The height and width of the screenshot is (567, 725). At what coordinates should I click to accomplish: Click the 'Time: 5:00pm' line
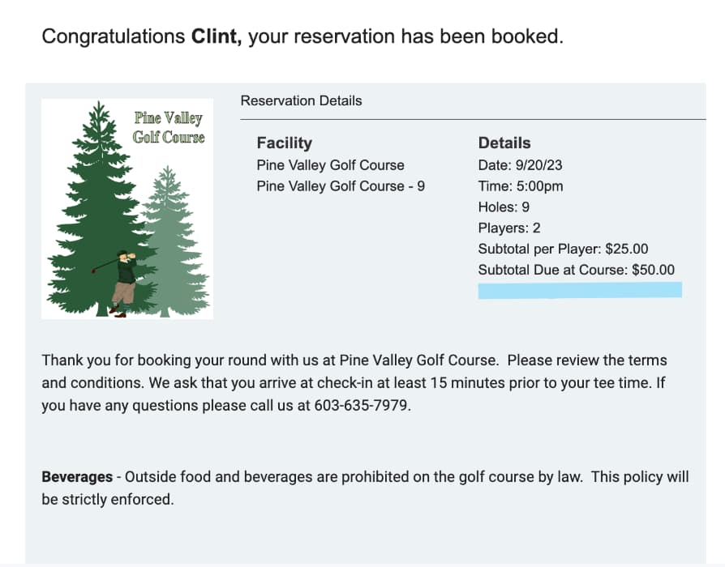point(521,186)
